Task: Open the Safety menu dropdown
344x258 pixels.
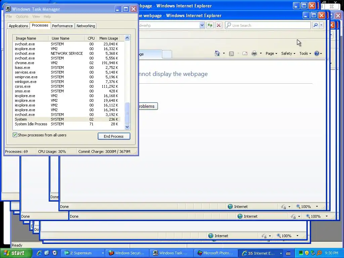Action: tap(288, 53)
